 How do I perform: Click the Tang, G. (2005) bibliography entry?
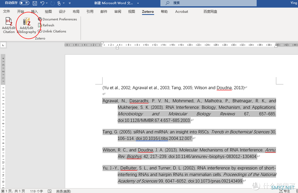(x=189, y=135)
